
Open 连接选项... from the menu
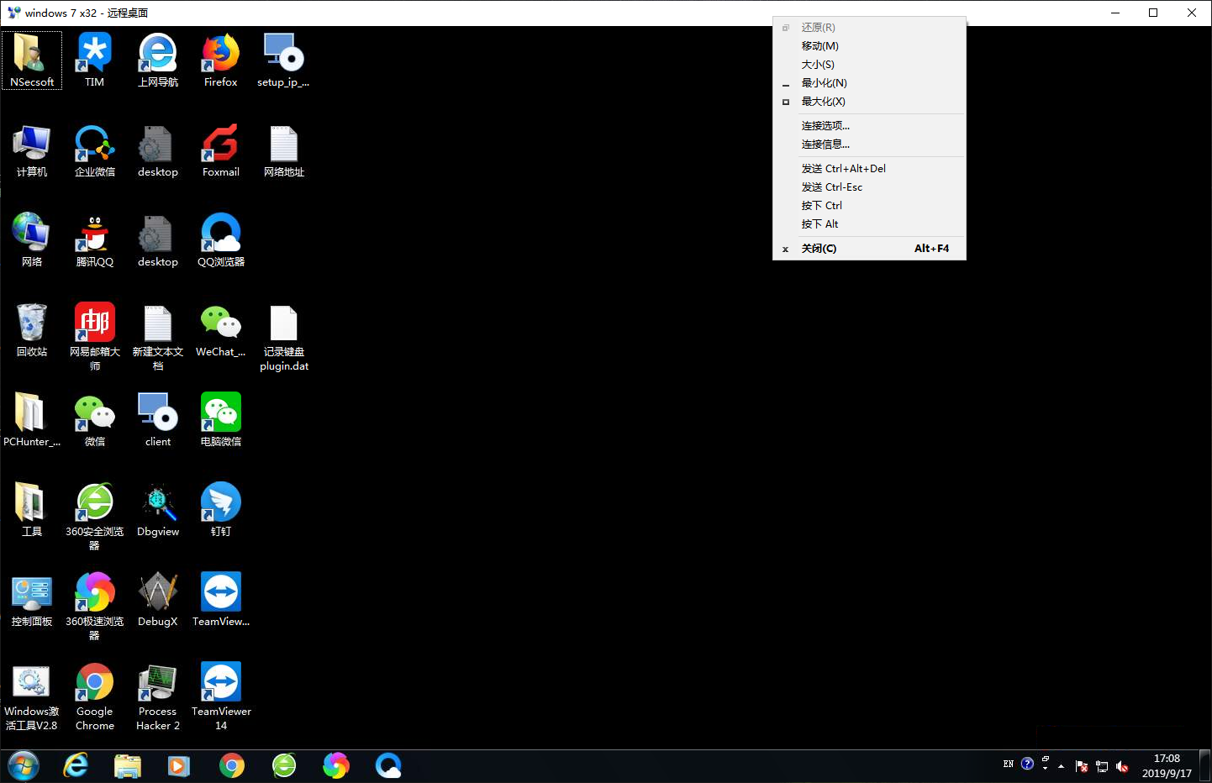coord(869,126)
